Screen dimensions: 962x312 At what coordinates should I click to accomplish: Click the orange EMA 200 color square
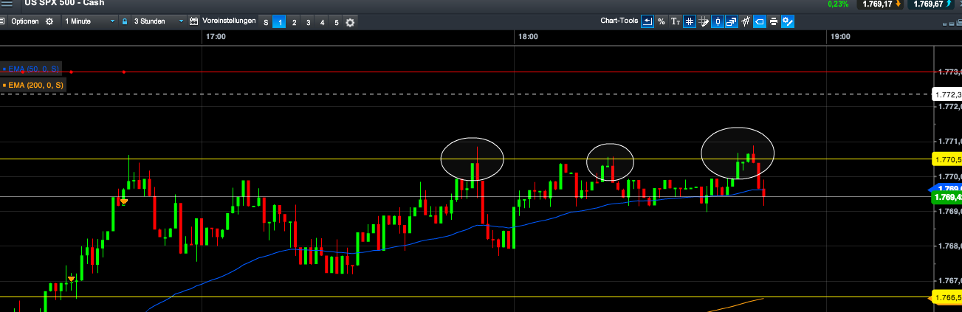[4, 86]
